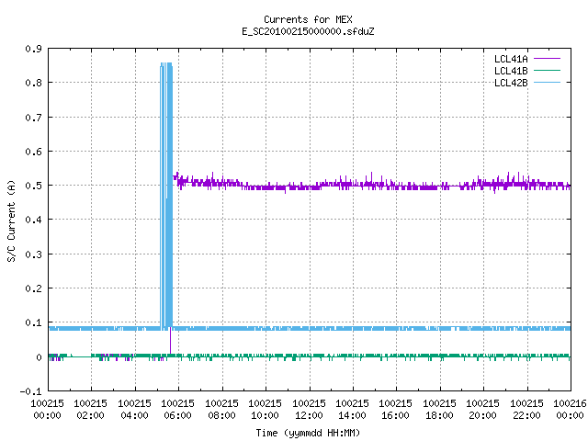The image size is (588, 441).
Task: Click the green LCL41B trace near 16:00
Action: pos(396,356)
